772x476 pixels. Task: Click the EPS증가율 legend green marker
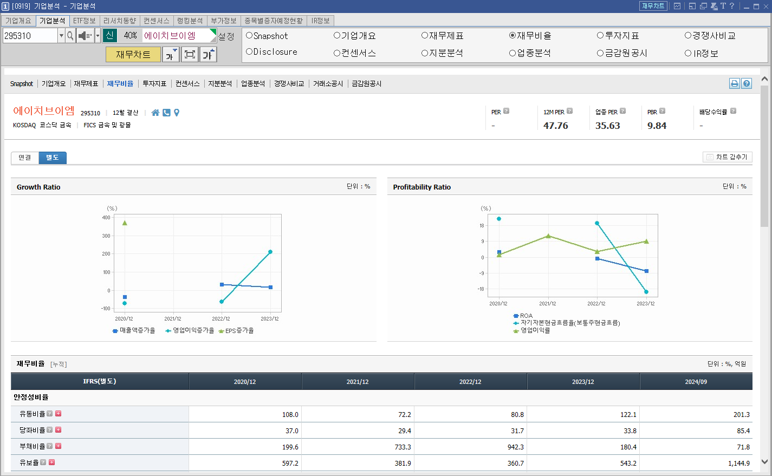221,330
